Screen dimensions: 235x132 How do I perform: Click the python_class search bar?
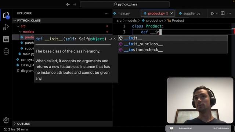click(125, 4)
